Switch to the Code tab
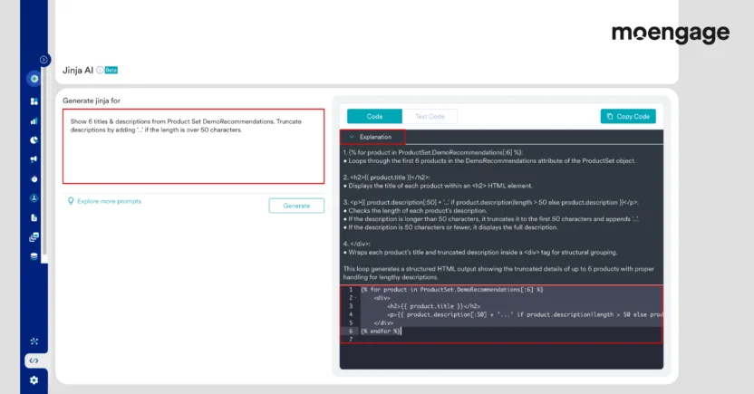754x394 pixels. click(374, 117)
